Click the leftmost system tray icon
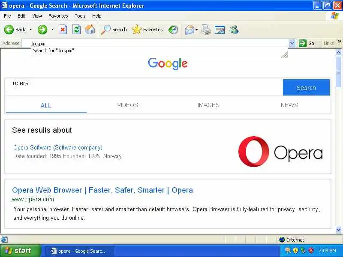This screenshot has height=257, width=343. (288, 250)
